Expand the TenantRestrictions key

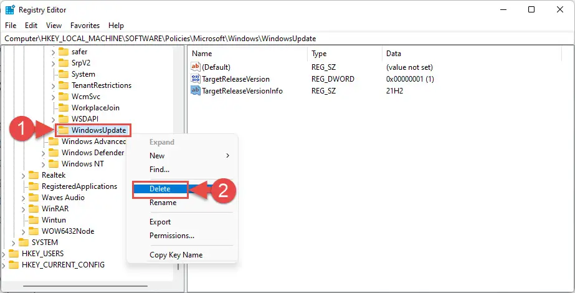coord(53,85)
